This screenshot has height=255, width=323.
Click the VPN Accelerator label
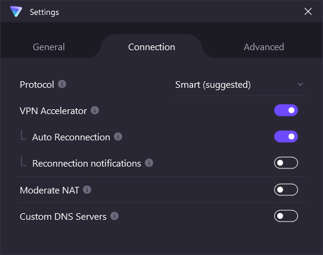(x=53, y=111)
